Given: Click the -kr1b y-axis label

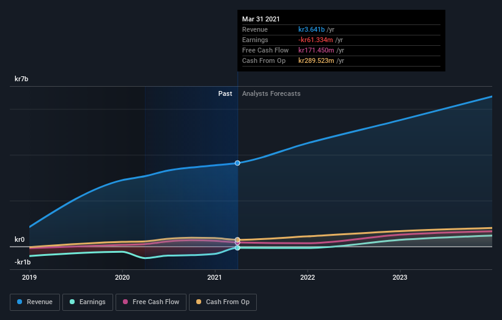Looking at the screenshot, I should (23, 262).
